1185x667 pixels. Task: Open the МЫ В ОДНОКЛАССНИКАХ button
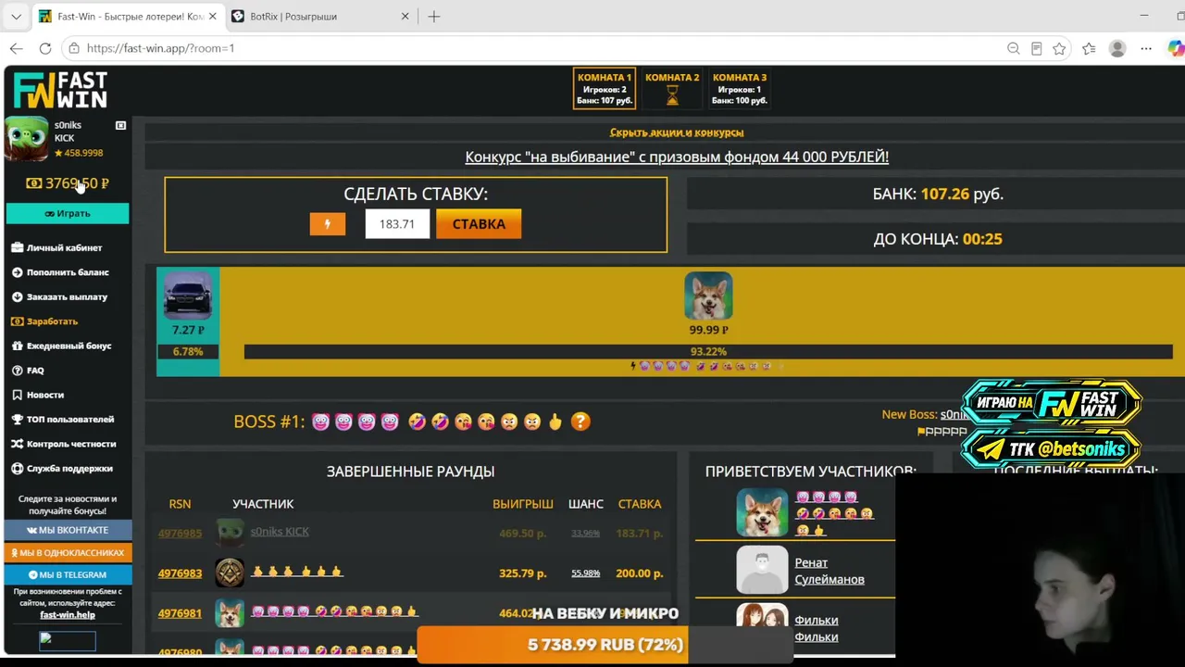pos(68,552)
